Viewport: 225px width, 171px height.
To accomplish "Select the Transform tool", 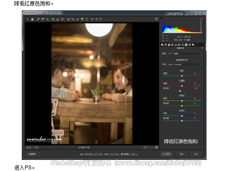I will tap(62, 19).
